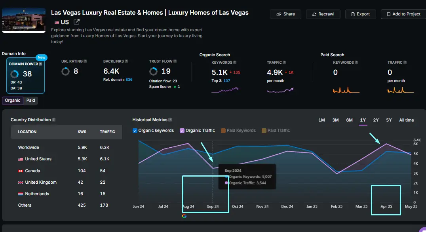
Task: Click the Domain Power card
Action: (26, 76)
